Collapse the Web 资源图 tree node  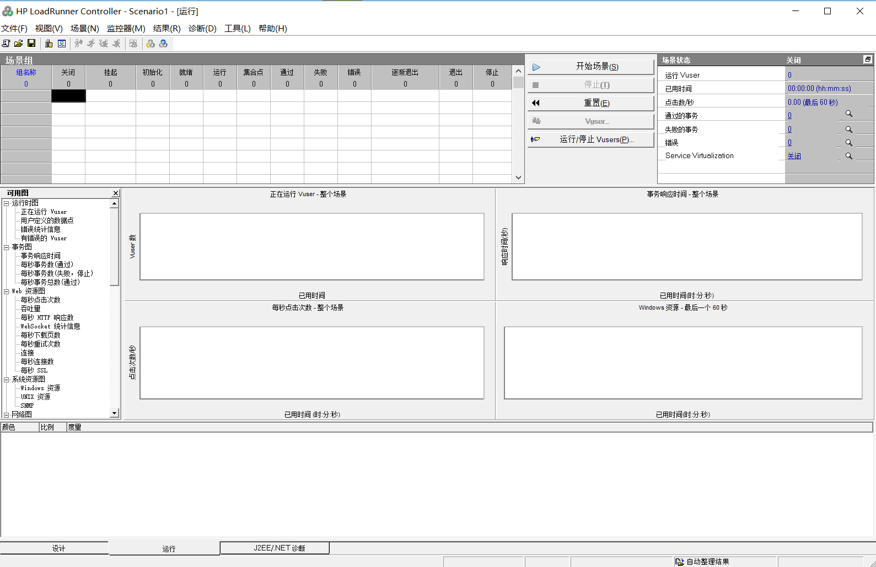tap(7, 291)
